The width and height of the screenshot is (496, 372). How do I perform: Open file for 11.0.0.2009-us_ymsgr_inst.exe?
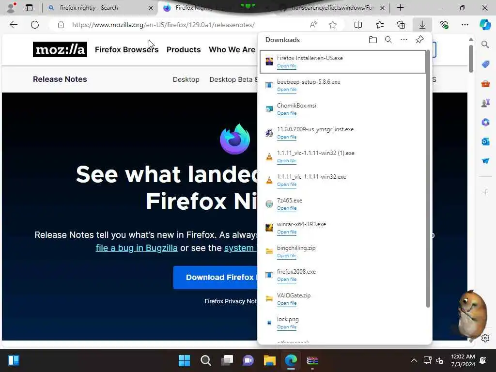[287, 137]
